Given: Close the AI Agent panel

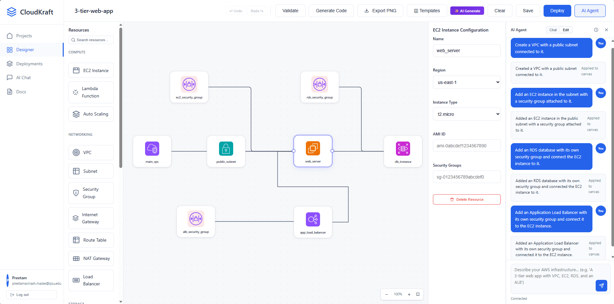Looking at the screenshot, I should point(606,30).
